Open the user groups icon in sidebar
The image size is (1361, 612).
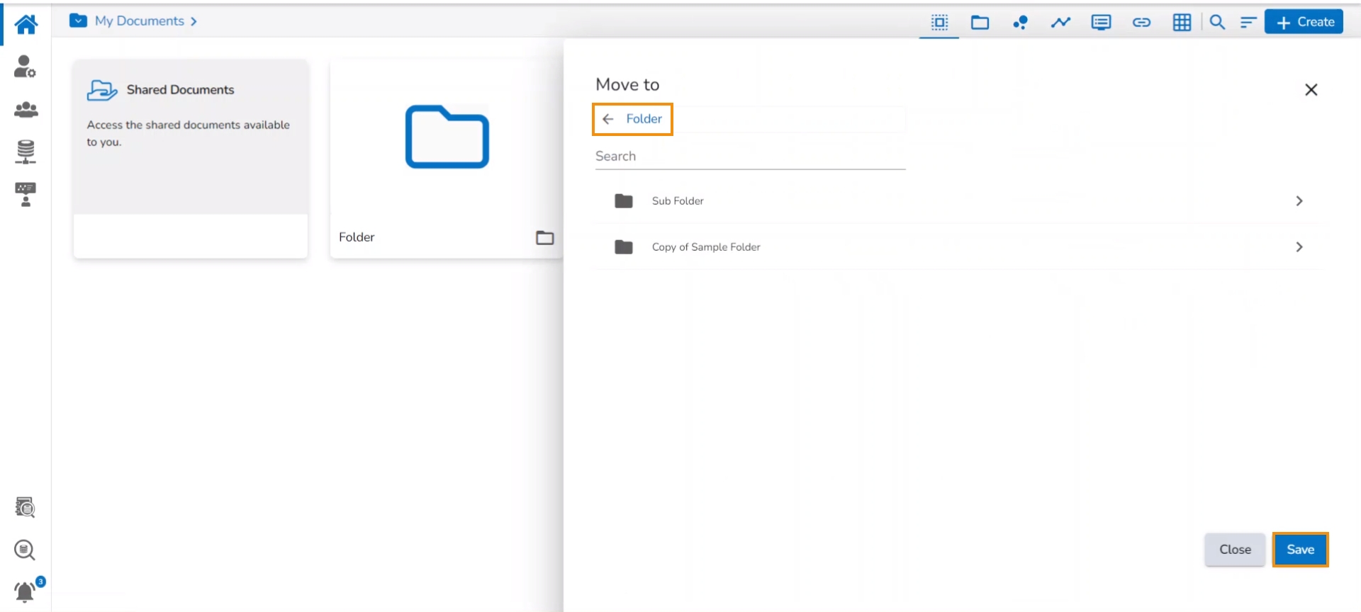pos(26,110)
